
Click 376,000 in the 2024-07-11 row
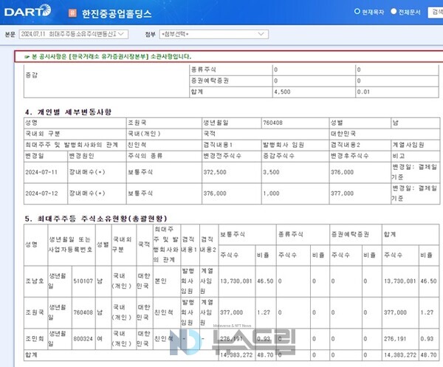[342, 172]
